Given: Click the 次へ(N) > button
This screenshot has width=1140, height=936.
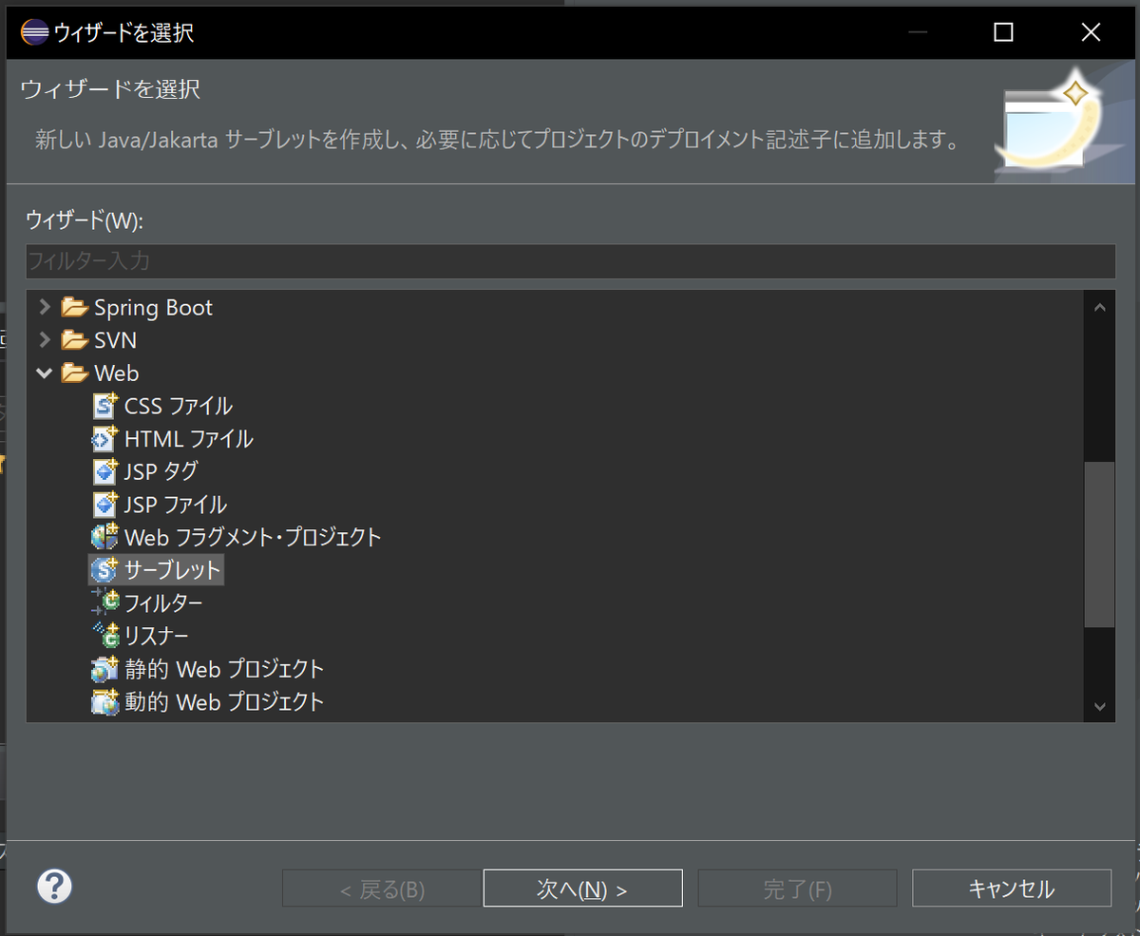Looking at the screenshot, I should (582, 888).
